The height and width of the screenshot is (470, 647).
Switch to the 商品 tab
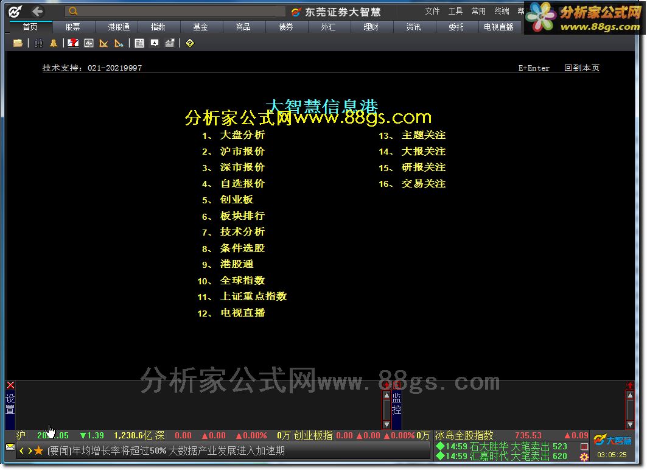pos(243,27)
